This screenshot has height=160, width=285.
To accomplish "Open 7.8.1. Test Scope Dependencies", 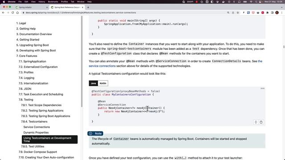I will coord(41,105).
